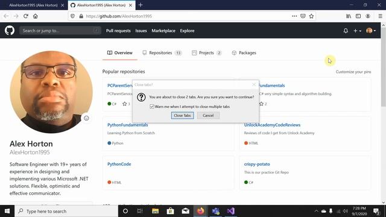The image size is (386, 217).
Task: Open Microsoft Store from taskbar
Action: click(170, 211)
